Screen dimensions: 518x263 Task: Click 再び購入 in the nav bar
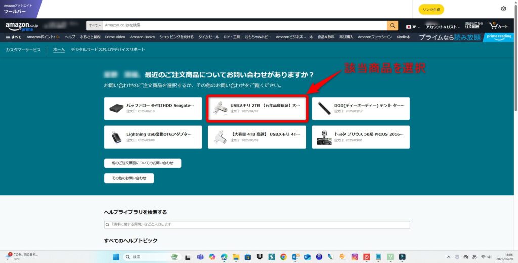[x=346, y=37]
